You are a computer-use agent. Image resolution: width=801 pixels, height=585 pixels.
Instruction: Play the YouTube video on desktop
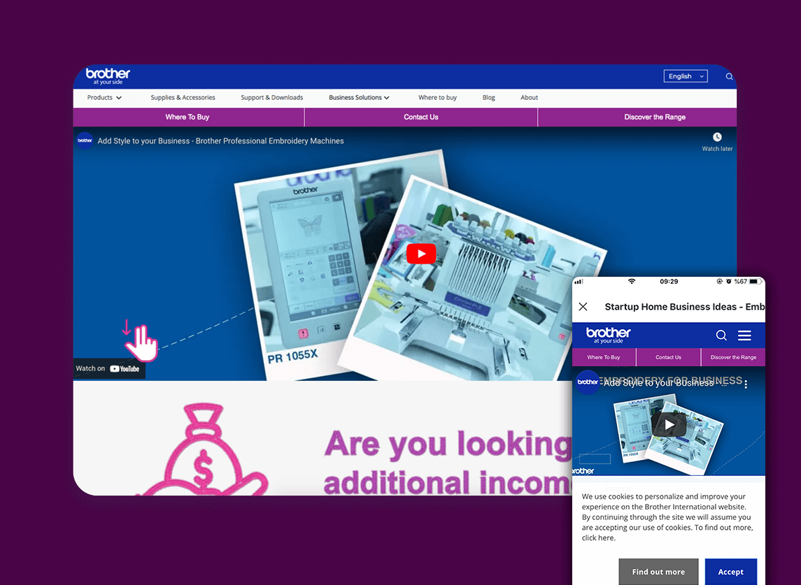420,254
